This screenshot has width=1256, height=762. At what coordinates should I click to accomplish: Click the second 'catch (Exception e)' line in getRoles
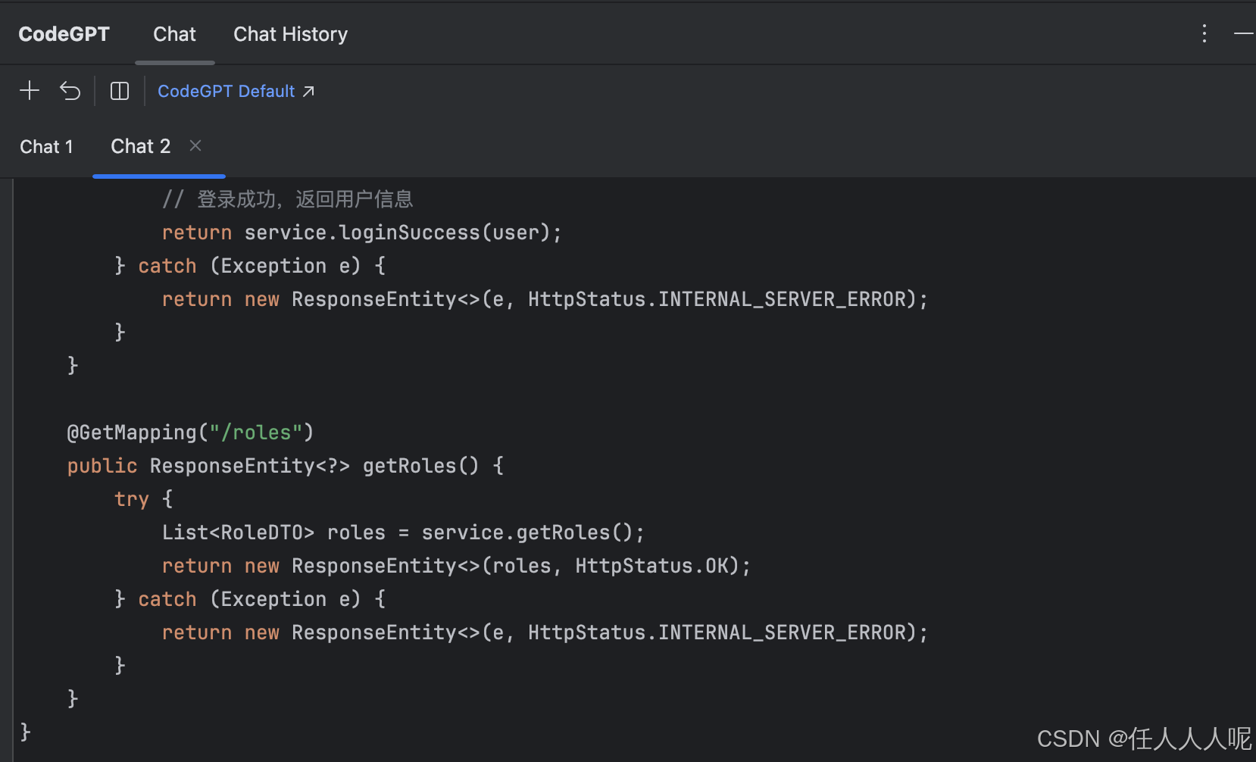250,599
